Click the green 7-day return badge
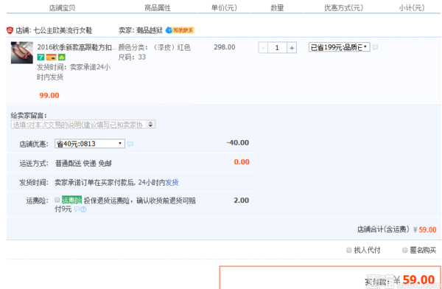 [41, 58]
